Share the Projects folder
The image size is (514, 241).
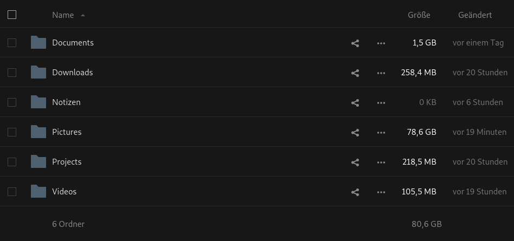coord(355,162)
